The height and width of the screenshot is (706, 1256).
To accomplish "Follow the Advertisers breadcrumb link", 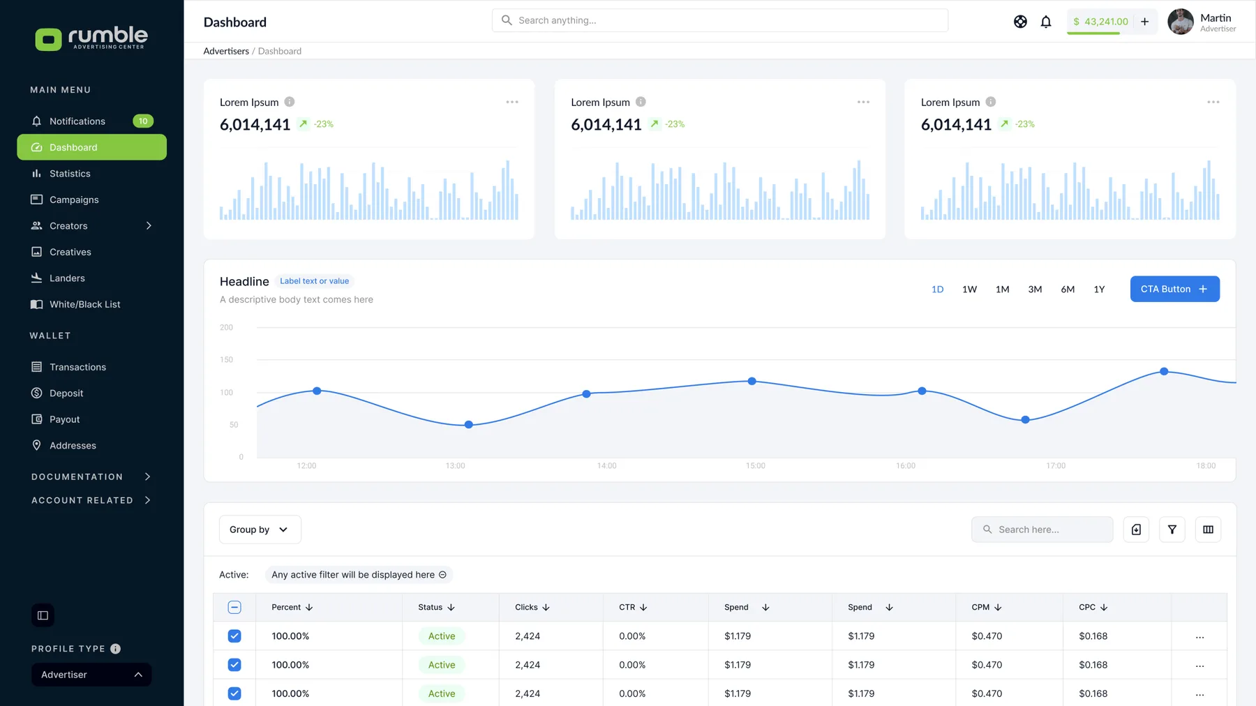I will 226,51.
